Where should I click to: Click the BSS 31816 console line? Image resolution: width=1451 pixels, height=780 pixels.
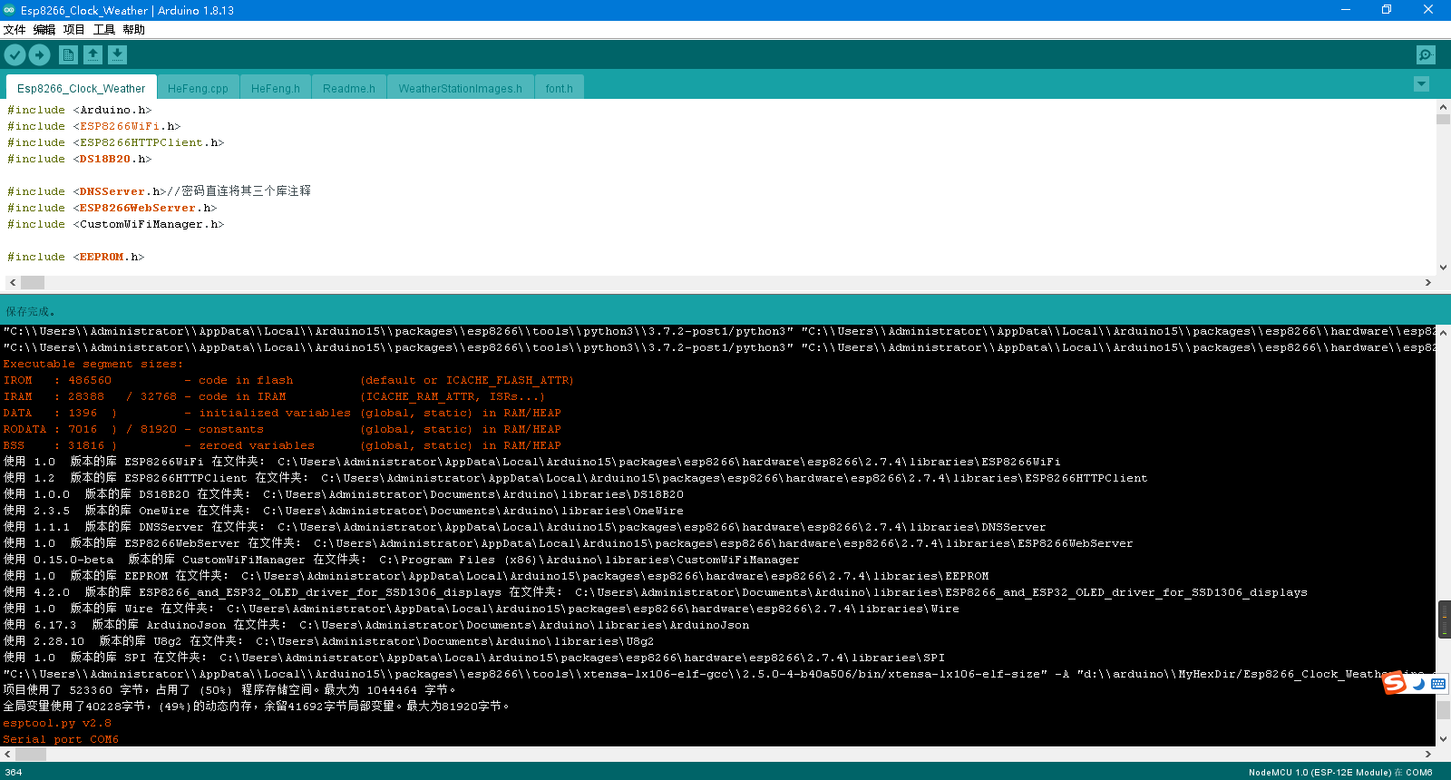tap(282, 445)
